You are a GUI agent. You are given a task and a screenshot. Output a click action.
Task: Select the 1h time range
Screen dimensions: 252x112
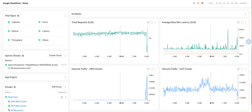tap(217, 3)
